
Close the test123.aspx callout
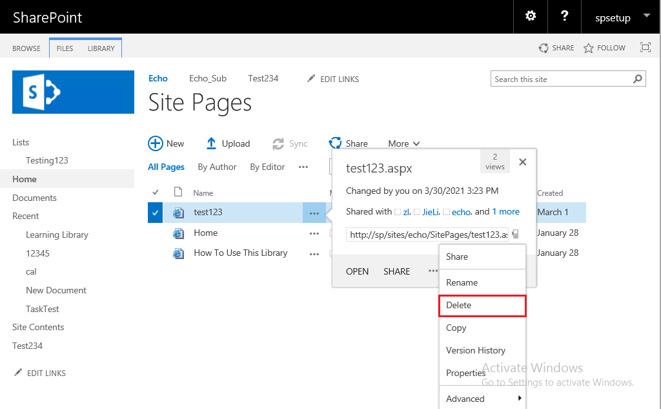pos(523,162)
